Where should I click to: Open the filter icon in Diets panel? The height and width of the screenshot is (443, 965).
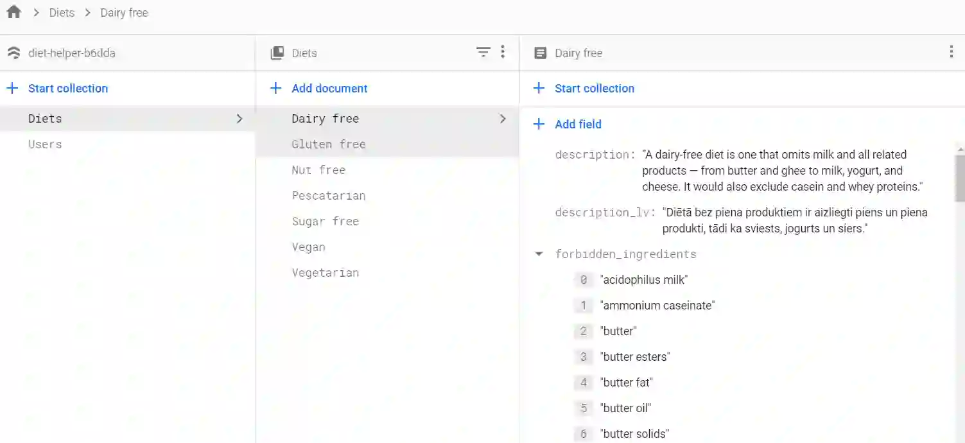tap(483, 53)
